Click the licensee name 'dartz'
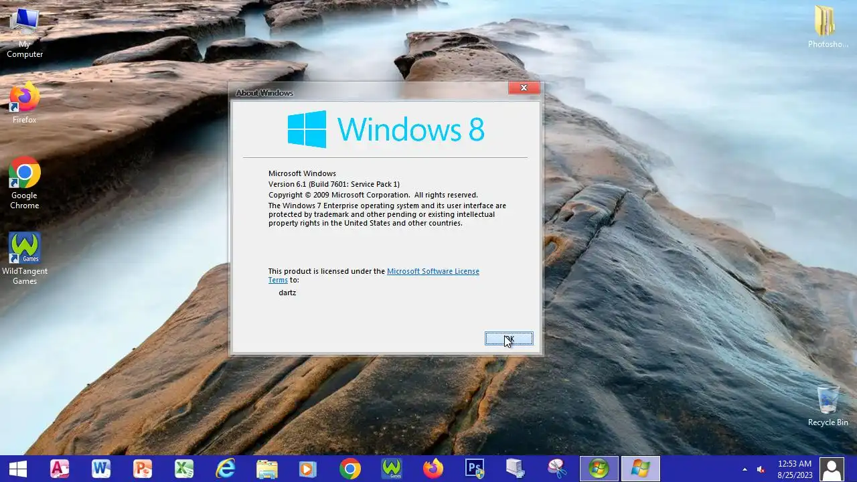 [x=287, y=293]
